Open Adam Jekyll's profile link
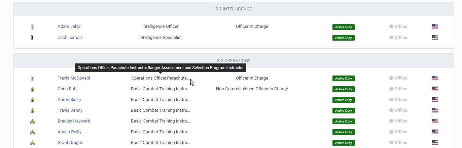 click(x=69, y=27)
